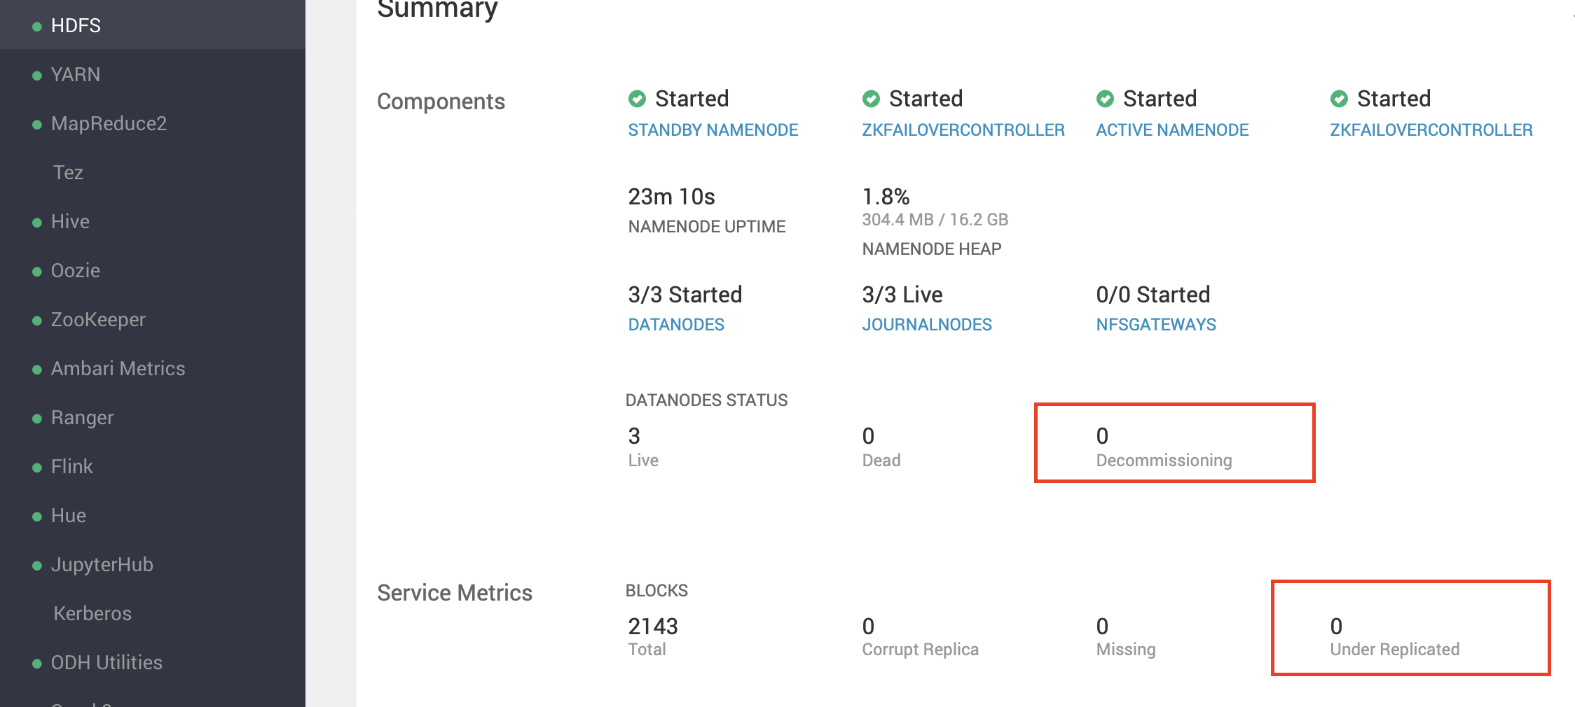Click the green dot next to Flink
This screenshot has height=707, width=1575.
click(37, 466)
